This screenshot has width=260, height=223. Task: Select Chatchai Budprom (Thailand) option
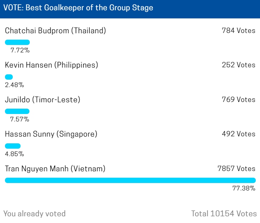coord(55,31)
